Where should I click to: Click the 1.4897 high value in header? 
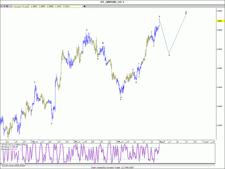[42, 6]
